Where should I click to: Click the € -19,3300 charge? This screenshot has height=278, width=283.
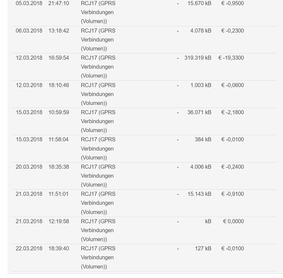point(231,58)
